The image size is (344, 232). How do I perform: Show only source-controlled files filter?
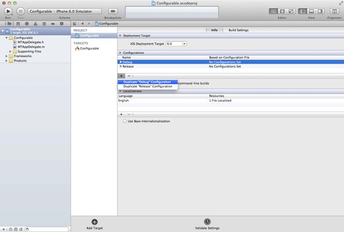coord(16,229)
